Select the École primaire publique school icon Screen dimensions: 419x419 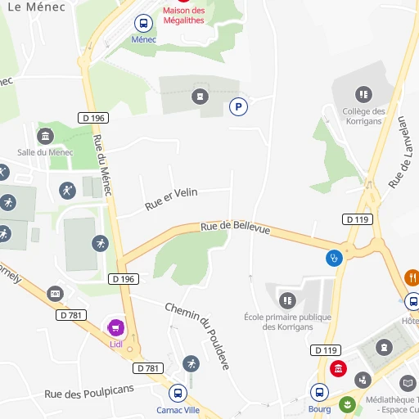pyautogui.click(x=287, y=300)
